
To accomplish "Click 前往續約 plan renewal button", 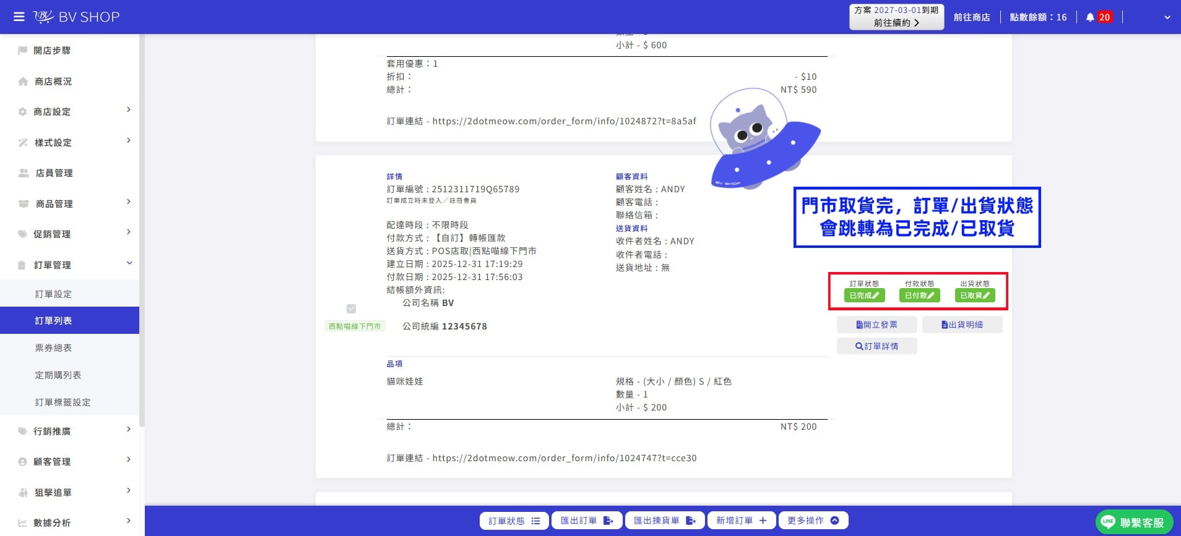I will (896, 23).
